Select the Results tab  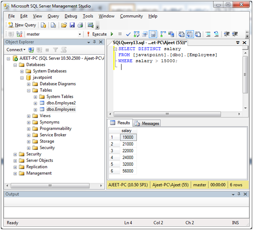click(120, 123)
